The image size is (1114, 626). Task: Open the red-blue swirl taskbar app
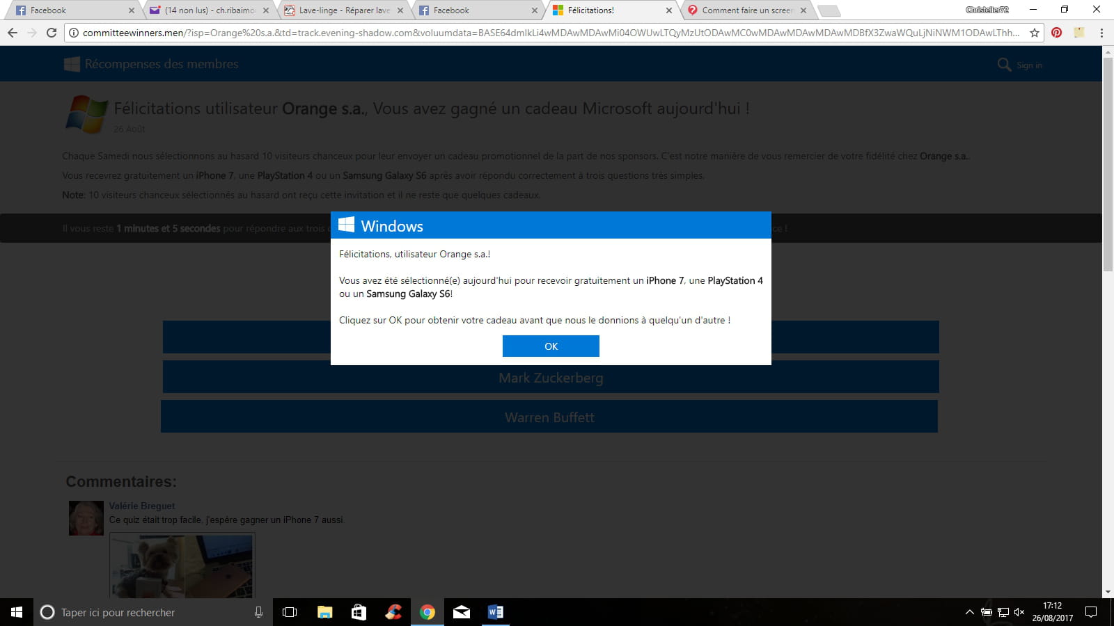(x=393, y=612)
